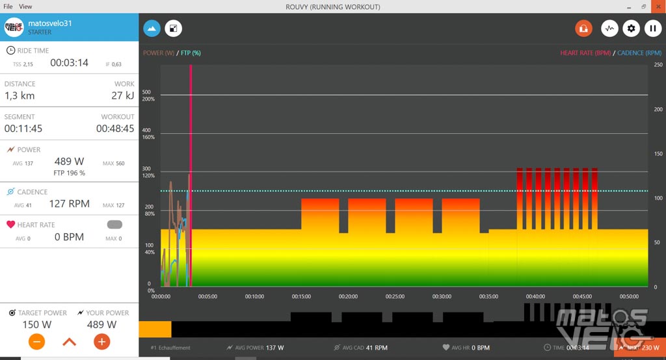Click the 'YOUR POWER' lightning icon
Viewport: 666px width, 360px height.
[80, 313]
